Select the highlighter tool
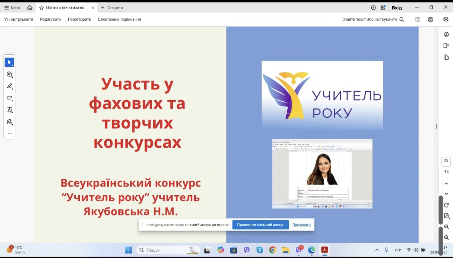Viewport: 453px width, 258px height. pos(10,86)
